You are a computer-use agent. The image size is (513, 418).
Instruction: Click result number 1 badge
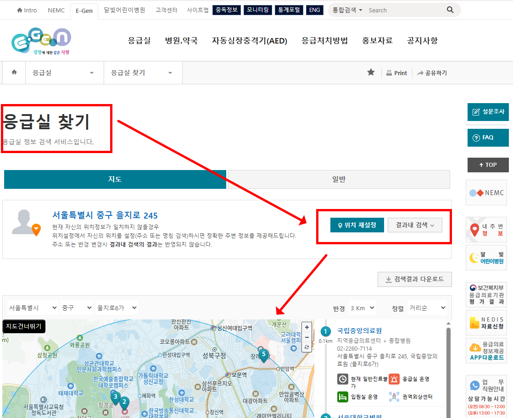tap(325, 332)
